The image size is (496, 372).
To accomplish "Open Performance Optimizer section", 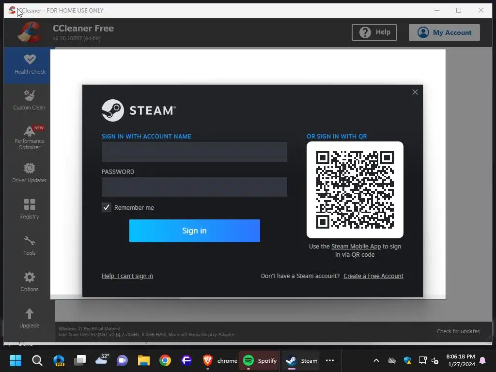I will [x=29, y=138].
